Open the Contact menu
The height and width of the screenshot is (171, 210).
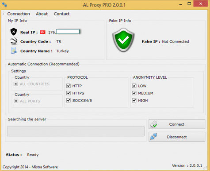point(61,14)
